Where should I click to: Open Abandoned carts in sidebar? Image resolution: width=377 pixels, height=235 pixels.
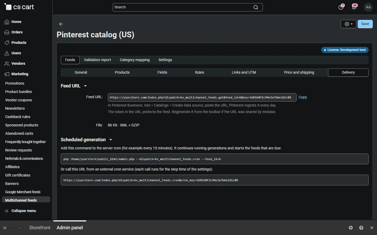click(x=19, y=133)
